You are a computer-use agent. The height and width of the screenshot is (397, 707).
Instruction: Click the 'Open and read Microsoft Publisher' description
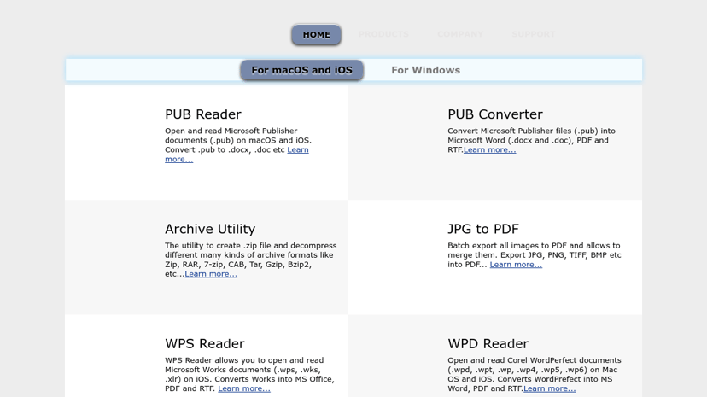tap(238, 145)
